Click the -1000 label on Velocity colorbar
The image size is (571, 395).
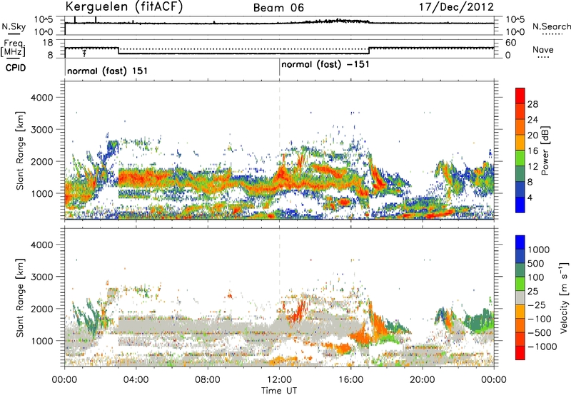coord(542,347)
